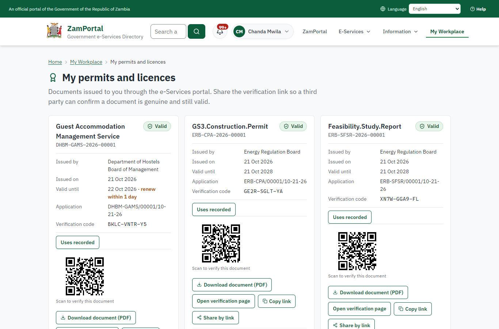Click the globe Language icon
Screen dimensions: 499x329
coord(383,9)
